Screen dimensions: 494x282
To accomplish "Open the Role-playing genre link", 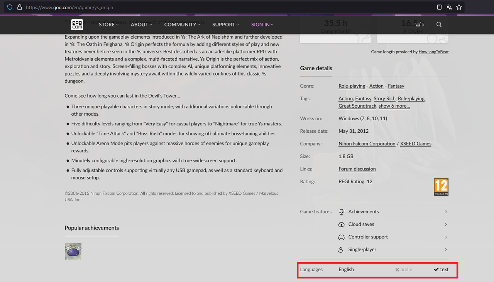I will (x=352, y=86).
